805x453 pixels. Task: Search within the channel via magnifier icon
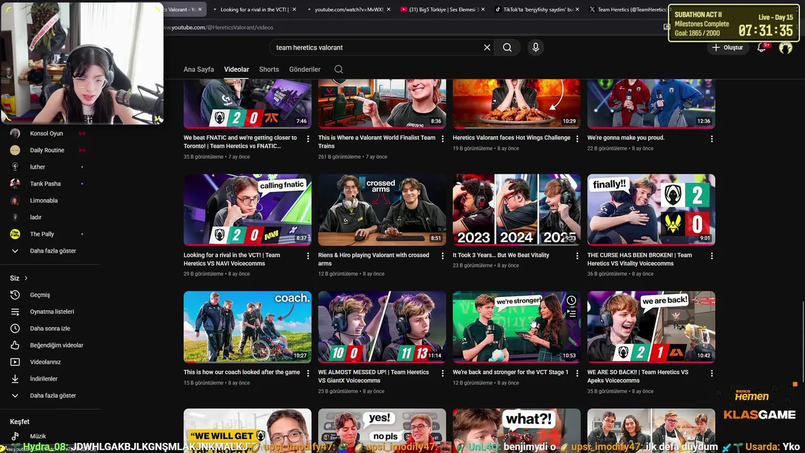click(338, 69)
